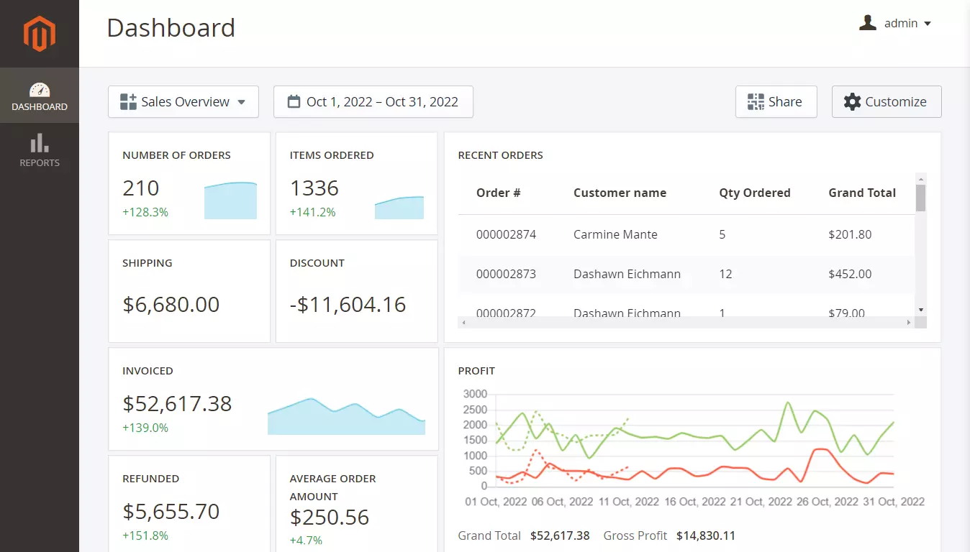This screenshot has width=970, height=552.
Task: Open the admin account dropdown caret
Action: (x=928, y=24)
